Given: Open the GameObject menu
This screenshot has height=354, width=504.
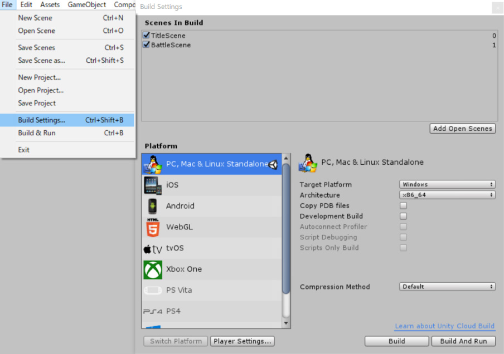Looking at the screenshot, I should pyautogui.click(x=86, y=4).
